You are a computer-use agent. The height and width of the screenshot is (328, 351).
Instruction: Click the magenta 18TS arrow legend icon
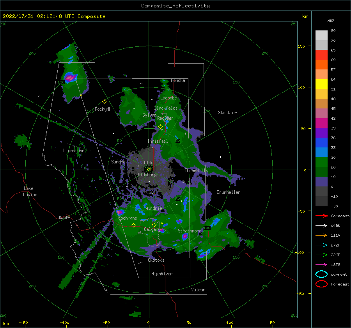click(x=321, y=265)
